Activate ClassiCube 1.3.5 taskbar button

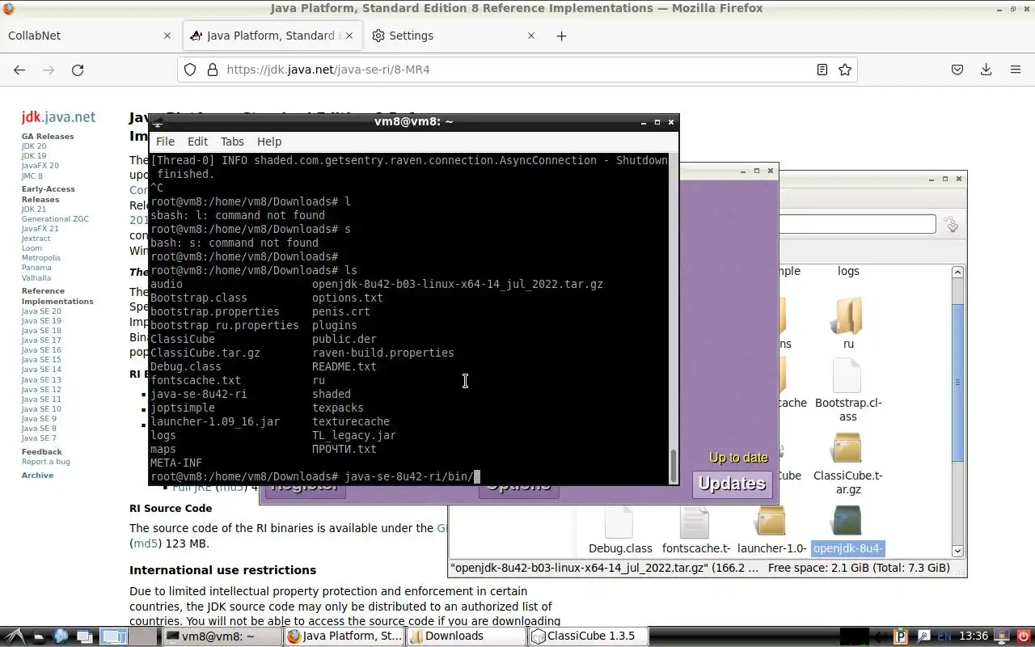point(588,636)
